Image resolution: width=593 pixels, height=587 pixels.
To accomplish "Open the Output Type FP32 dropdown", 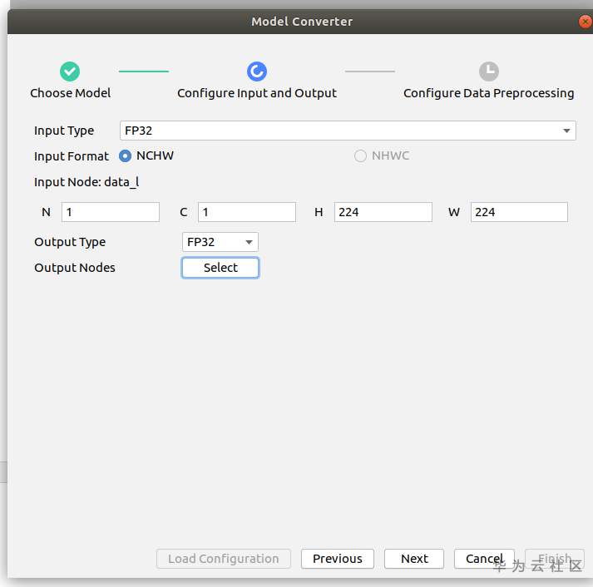I will pyautogui.click(x=220, y=242).
